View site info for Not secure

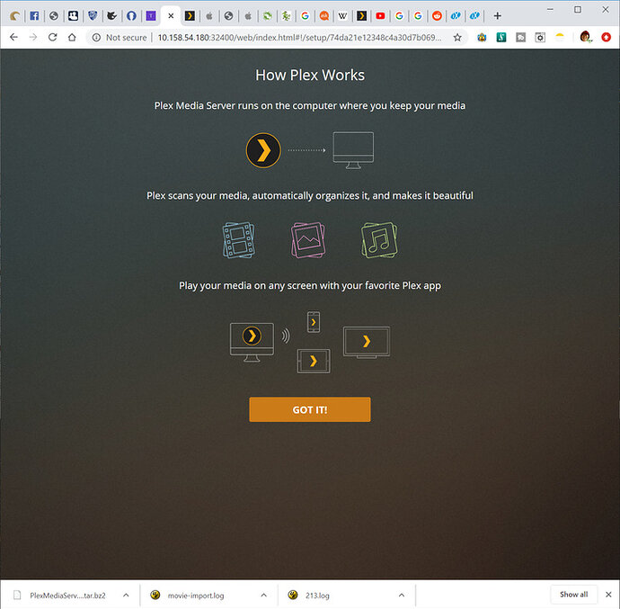click(x=120, y=38)
